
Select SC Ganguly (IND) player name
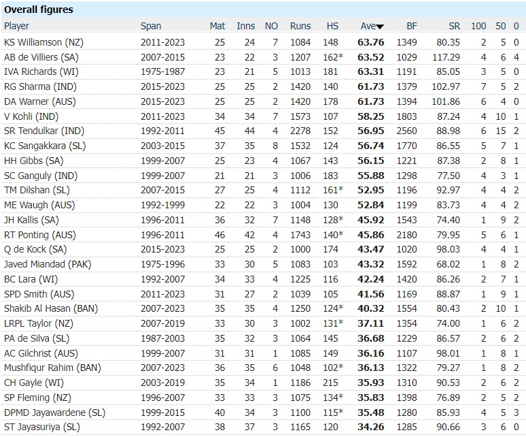(x=41, y=176)
